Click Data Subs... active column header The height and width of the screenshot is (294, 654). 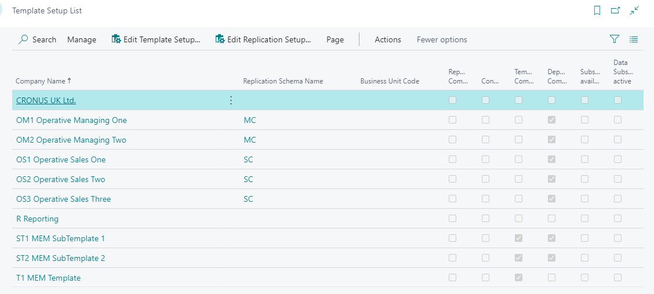pyautogui.click(x=622, y=72)
